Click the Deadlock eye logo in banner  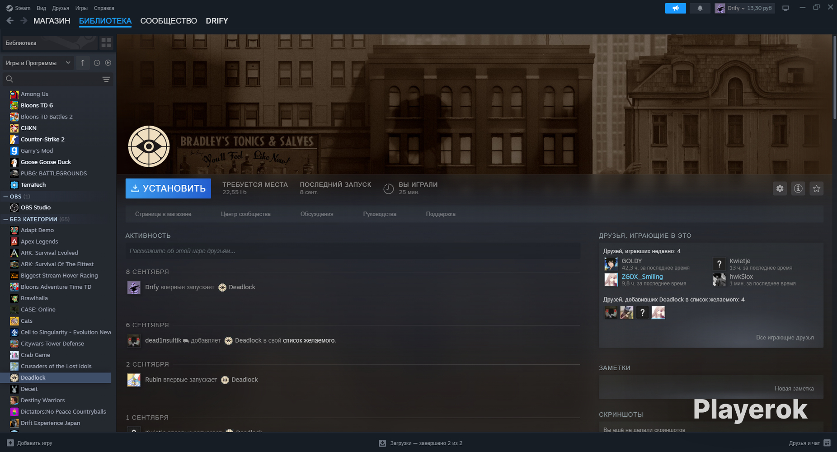coord(149,146)
